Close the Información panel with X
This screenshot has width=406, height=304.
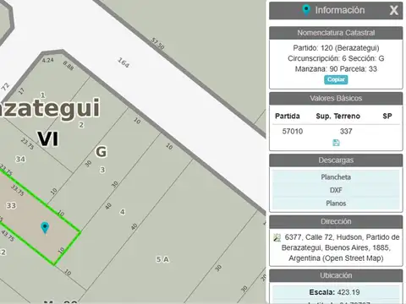(x=394, y=11)
